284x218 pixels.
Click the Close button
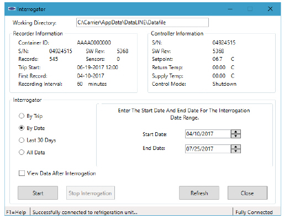click(248, 193)
